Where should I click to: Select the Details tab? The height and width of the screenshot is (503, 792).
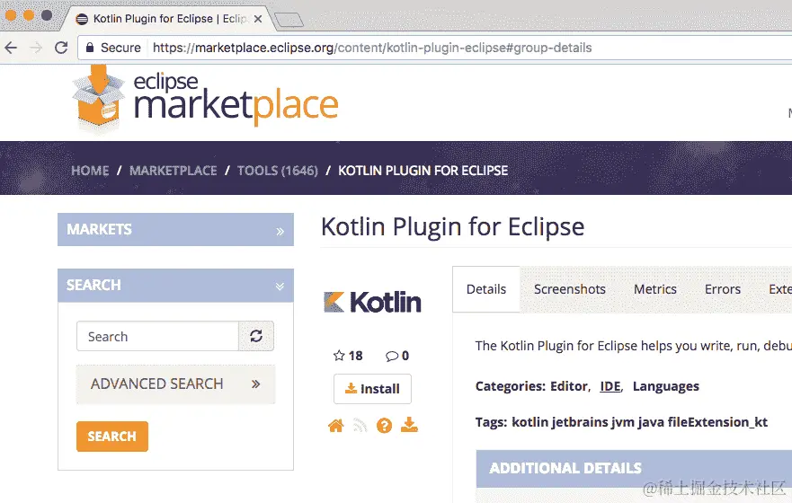[486, 289]
